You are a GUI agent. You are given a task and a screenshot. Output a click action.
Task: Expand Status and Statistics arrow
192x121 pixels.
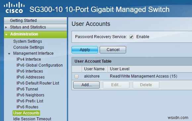click(6, 27)
